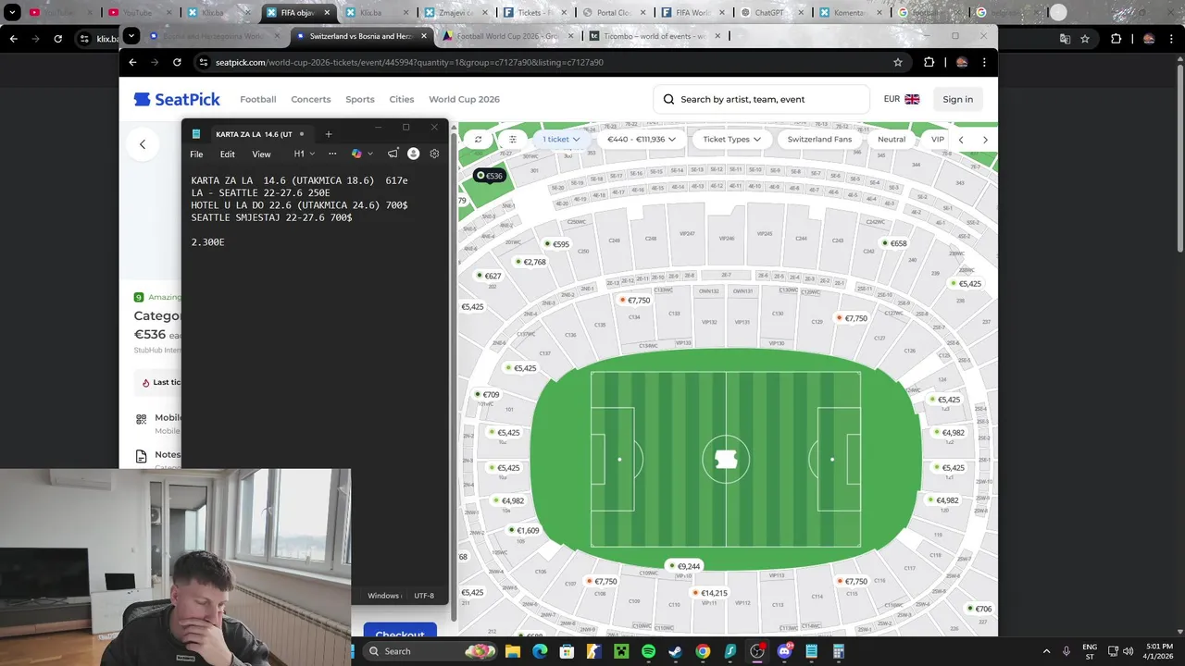Open the Edit menu in Notepad

click(x=227, y=154)
